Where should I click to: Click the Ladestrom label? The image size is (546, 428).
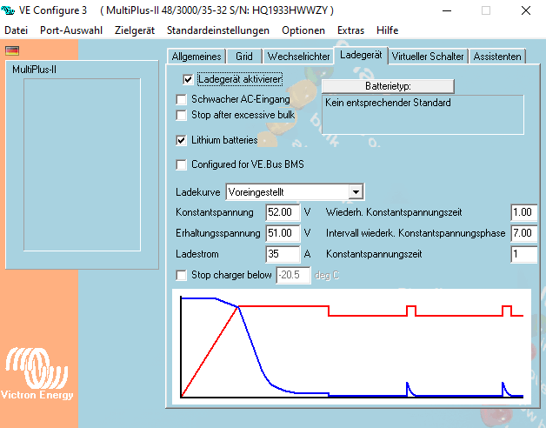click(197, 254)
